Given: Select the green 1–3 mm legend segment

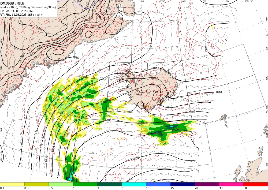Looking at the screenshot, I should point(85,184).
